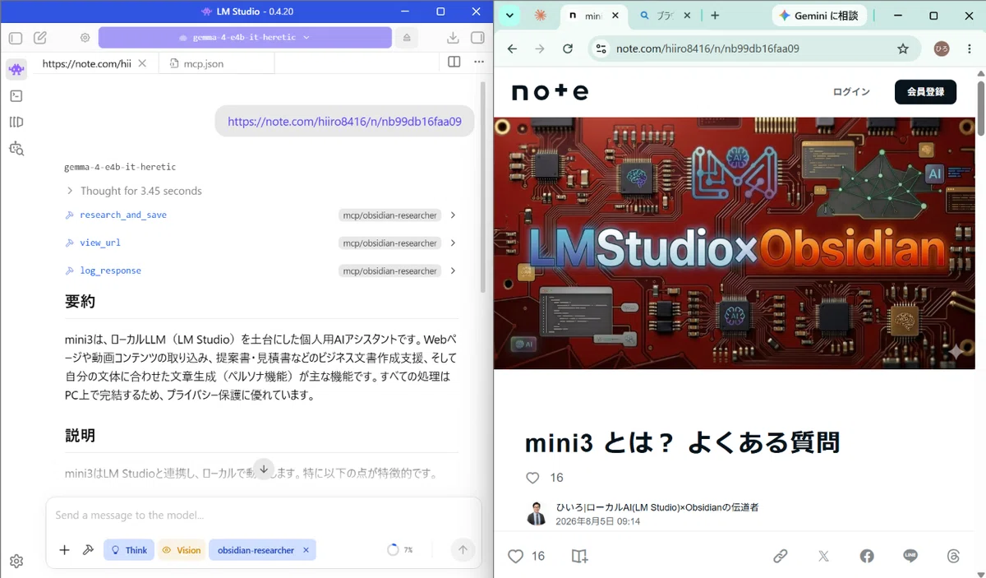This screenshot has height=578, width=986.
Task: Toggle the LM Studio left sidebar panel icon
Action: coord(16,38)
